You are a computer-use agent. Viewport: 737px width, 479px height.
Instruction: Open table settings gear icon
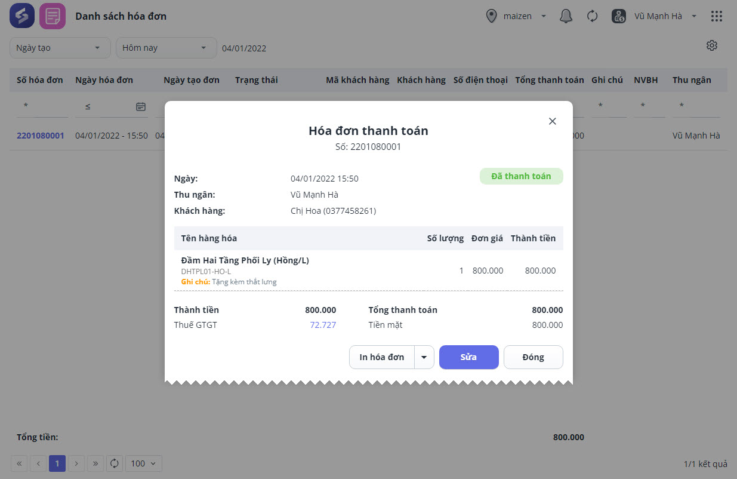click(711, 45)
